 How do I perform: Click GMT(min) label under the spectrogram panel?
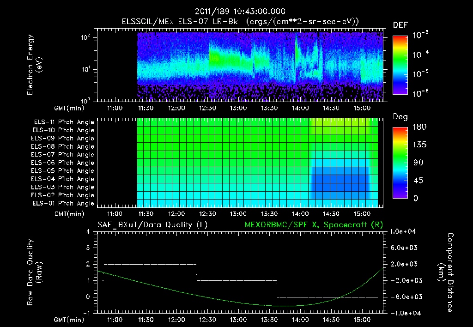tap(69, 108)
